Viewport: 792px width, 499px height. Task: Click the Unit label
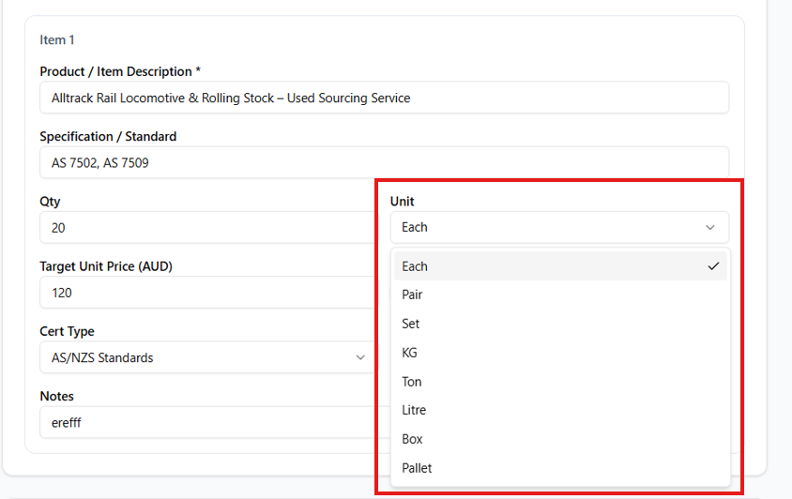[402, 201]
